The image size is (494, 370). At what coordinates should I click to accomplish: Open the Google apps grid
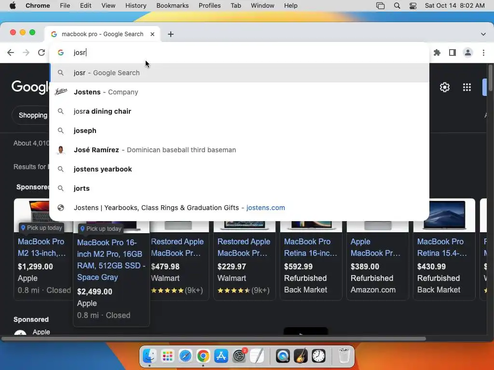tap(467, 87)
